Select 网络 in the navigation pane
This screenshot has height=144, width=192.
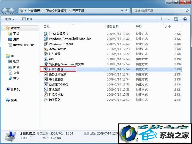(x=14, y=100)
